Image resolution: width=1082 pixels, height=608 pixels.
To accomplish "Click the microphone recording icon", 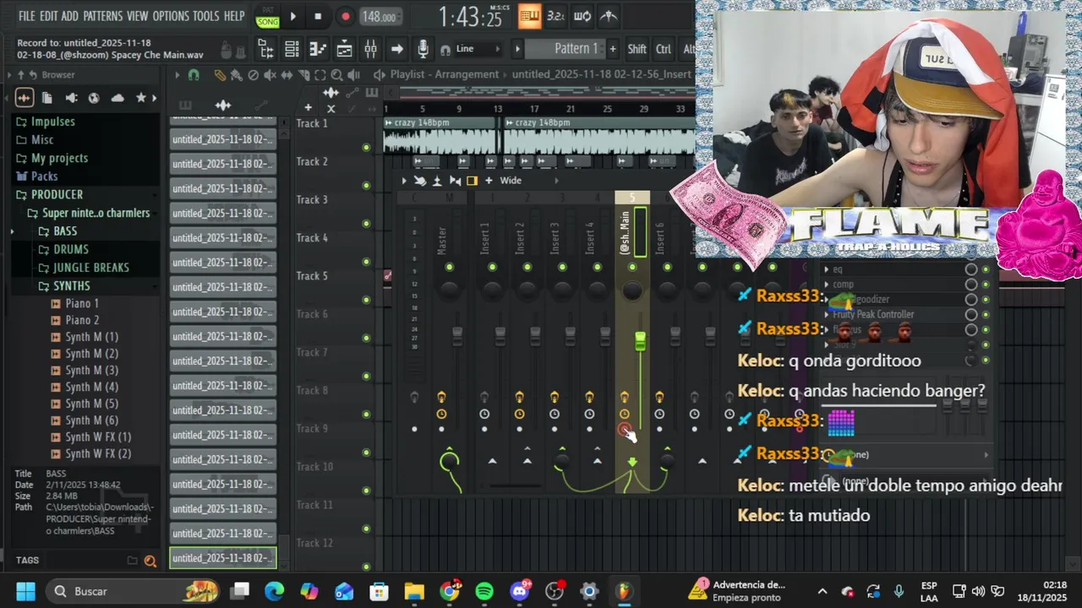I will [x=423, y=49].
